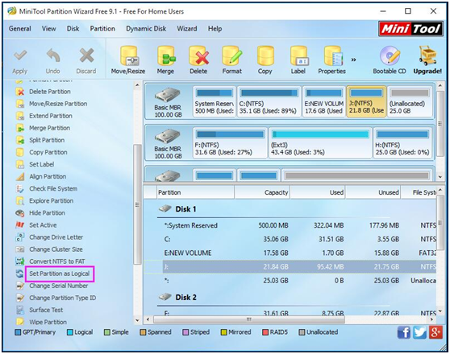Screen dimensions: 450x354
Task: Click the Format toolbar icon
Action: 232,56
